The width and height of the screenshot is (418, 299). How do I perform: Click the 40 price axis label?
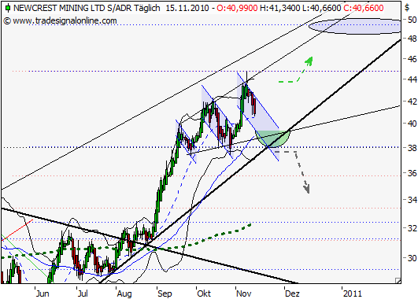412,124
